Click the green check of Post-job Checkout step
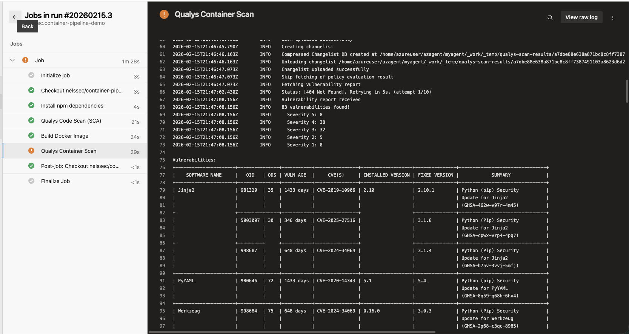The height and width of the screenshot is (334, 629). [x=31, y=166]
